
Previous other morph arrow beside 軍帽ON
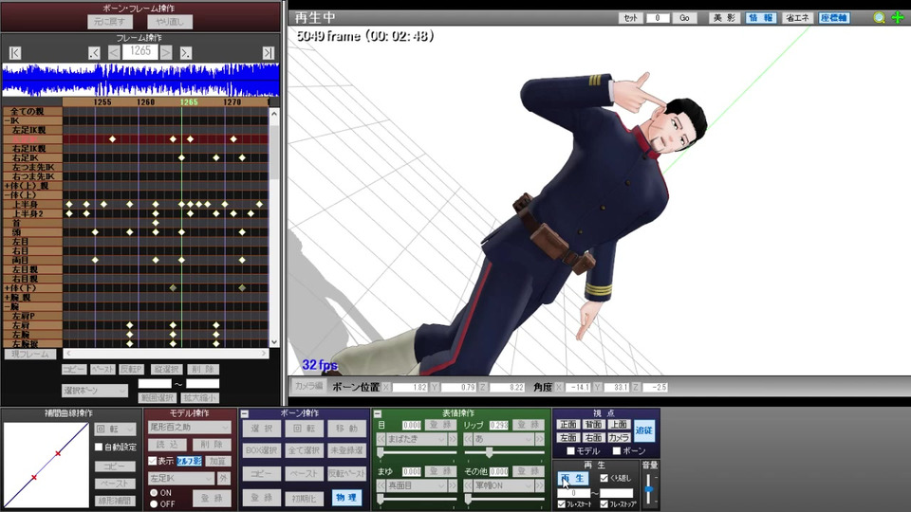pos(469,485)
